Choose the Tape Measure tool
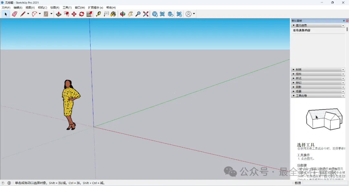This screenshot has width=349, height=186. pyautogui.click(x=98, y=14)
